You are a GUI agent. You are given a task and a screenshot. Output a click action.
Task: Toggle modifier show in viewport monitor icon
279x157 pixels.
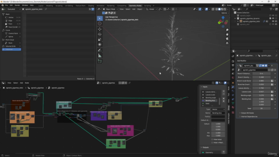[x=263, y=65]
